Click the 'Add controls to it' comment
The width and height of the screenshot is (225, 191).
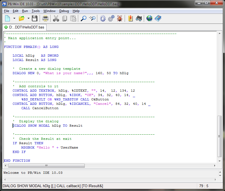coord(39,86)
